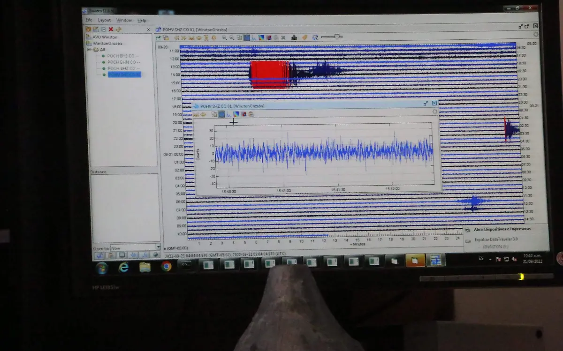Image resolution: width=563 pixels, height=351 pixels.
Task: Click the new data source icon
Action: click(x=88, y=29)
